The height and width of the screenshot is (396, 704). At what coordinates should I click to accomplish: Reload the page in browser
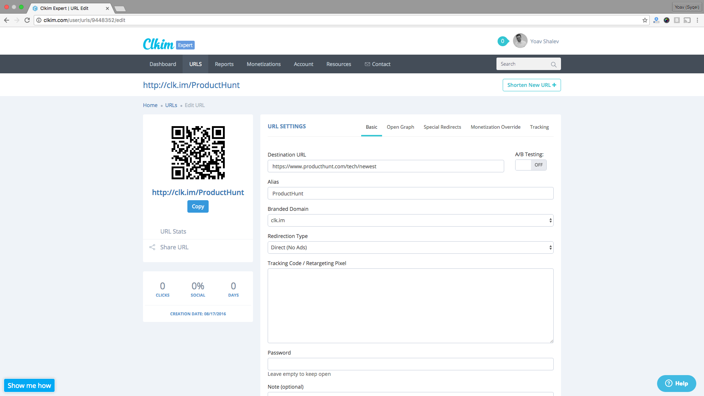pyautogui.click(x=27, y=20)
